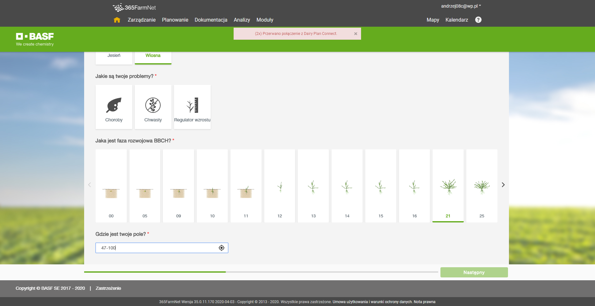Open the help question mark icon
The width and height of the screenshot is (595, 306).
478,20
